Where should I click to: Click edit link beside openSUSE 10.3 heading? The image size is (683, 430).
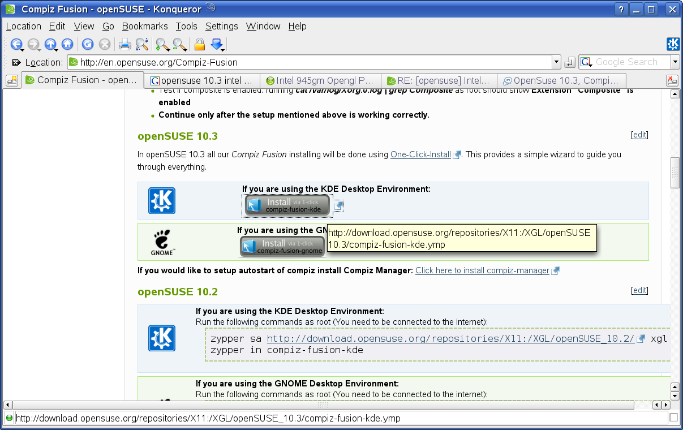click(x=639, y=135)
